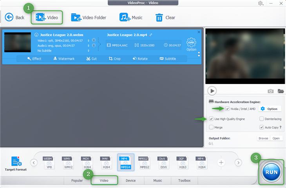Go back with the Back arrow button
This screenshot has width=286, height=188.
point(14,18)
